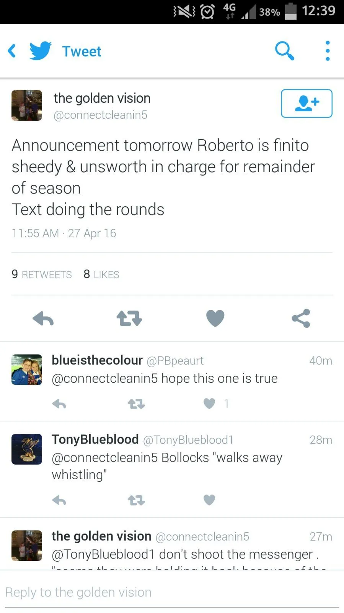View the 9 retweets list
This screenshot has width=344, height=613.
[x=42, y=274]
